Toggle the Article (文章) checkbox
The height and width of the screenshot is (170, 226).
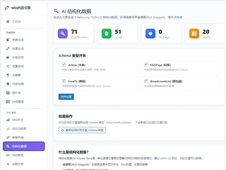click(64, 65)
